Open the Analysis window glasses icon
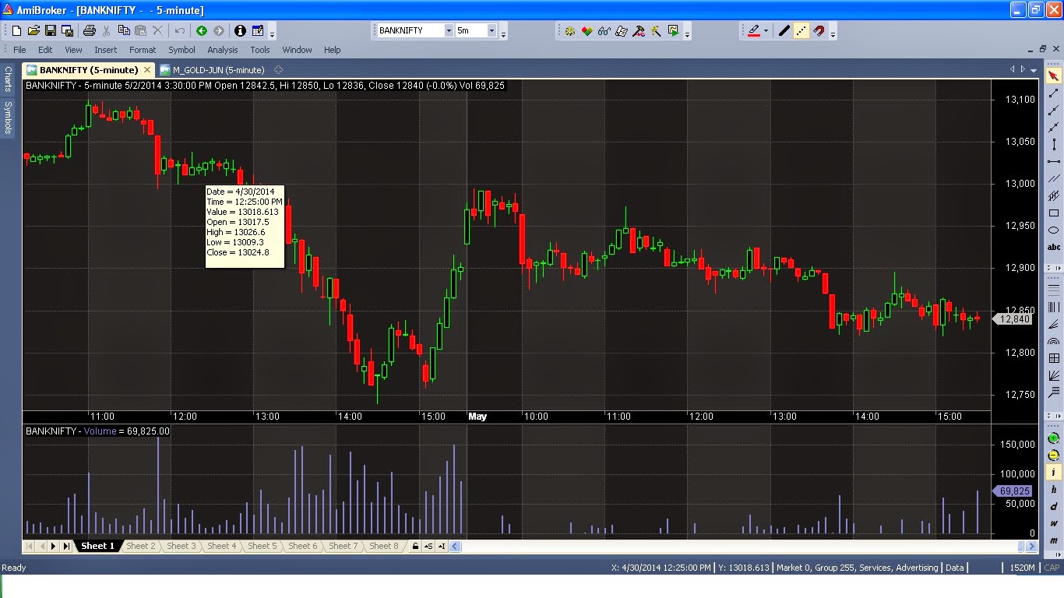This screenshot has width=1064, height=598. pyautogui.click(x=604, y=31)
